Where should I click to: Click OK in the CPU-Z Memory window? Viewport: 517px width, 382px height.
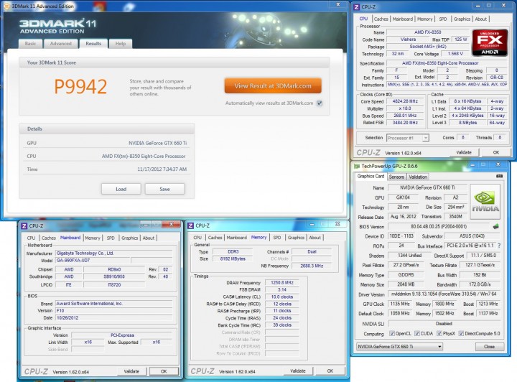330,371
